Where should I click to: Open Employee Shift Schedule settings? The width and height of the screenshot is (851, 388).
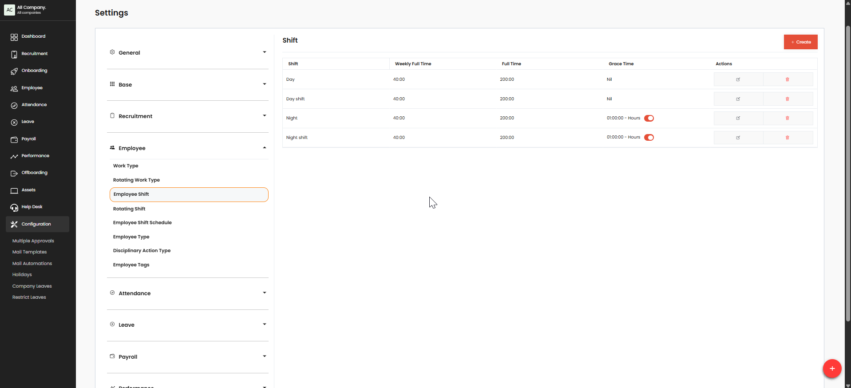pyautogui.click(x=142, y=223)
